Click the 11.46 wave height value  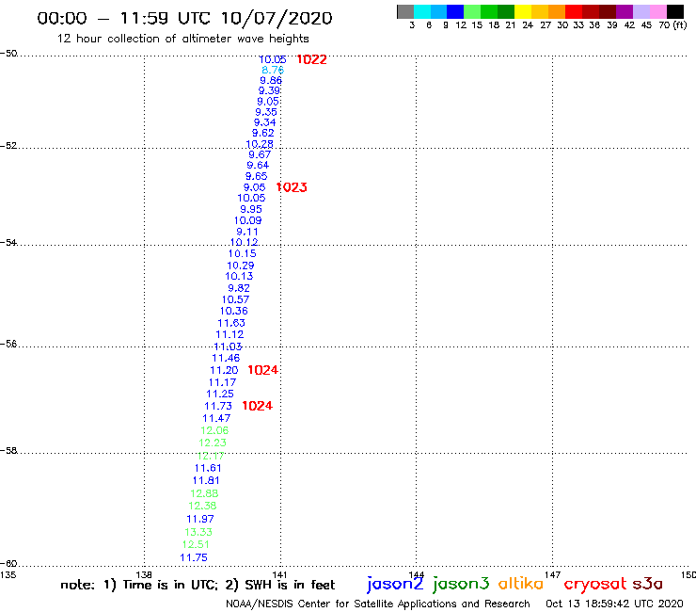tap(226, 358)
